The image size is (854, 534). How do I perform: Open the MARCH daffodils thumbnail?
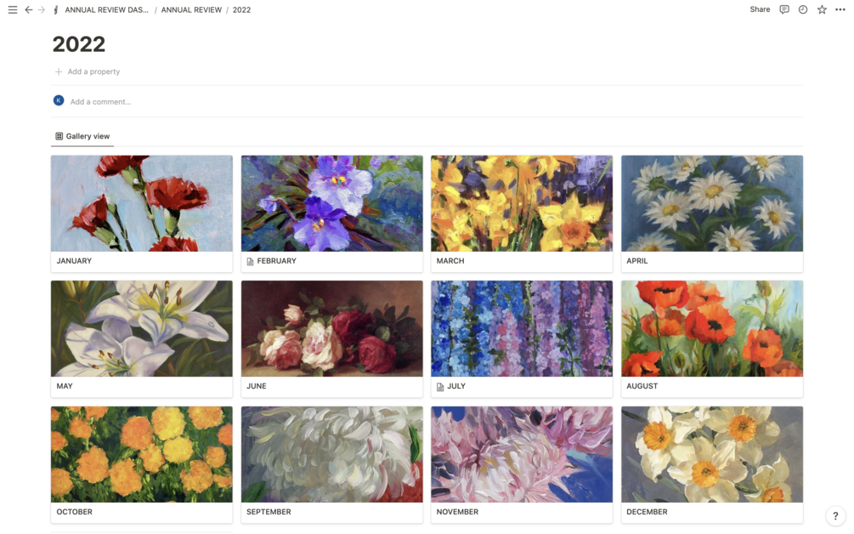(x=522, y=203)
